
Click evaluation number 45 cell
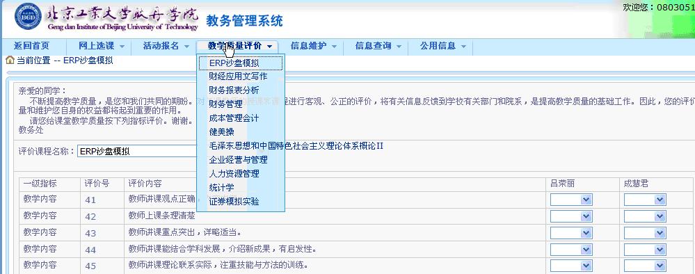pyautogui.click(x=90, y=266)
